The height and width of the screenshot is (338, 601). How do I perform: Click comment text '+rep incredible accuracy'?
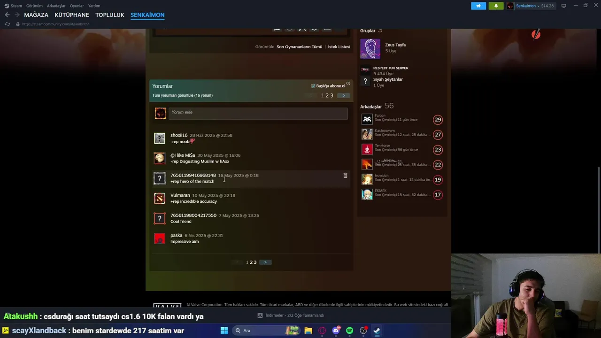click(x=193, y=201)
